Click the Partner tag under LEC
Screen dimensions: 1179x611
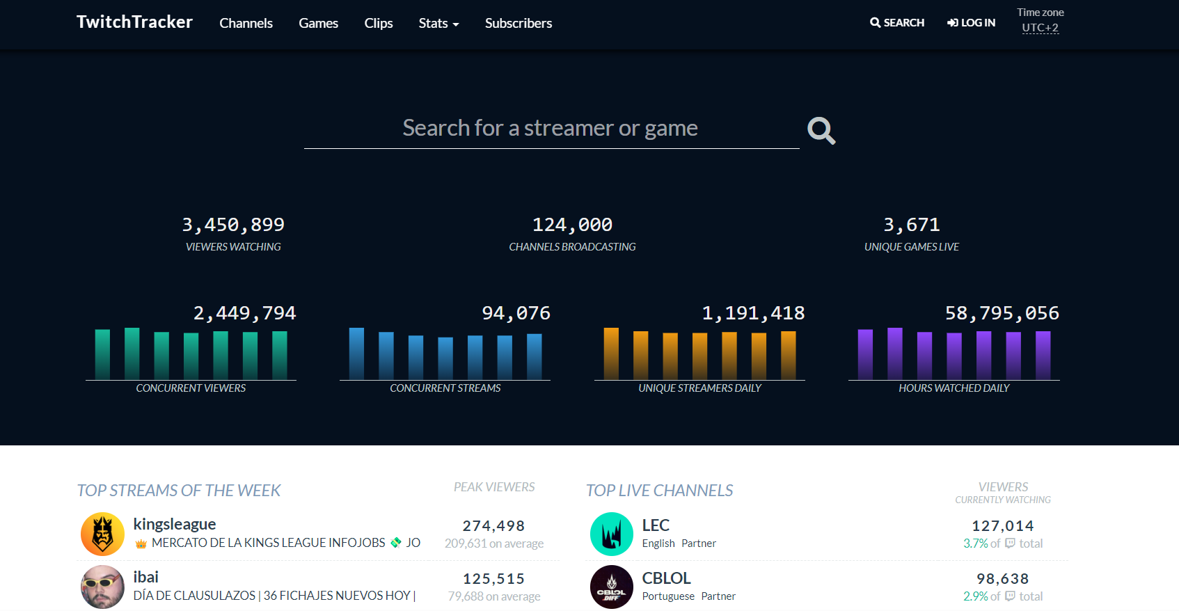[699, 543]
